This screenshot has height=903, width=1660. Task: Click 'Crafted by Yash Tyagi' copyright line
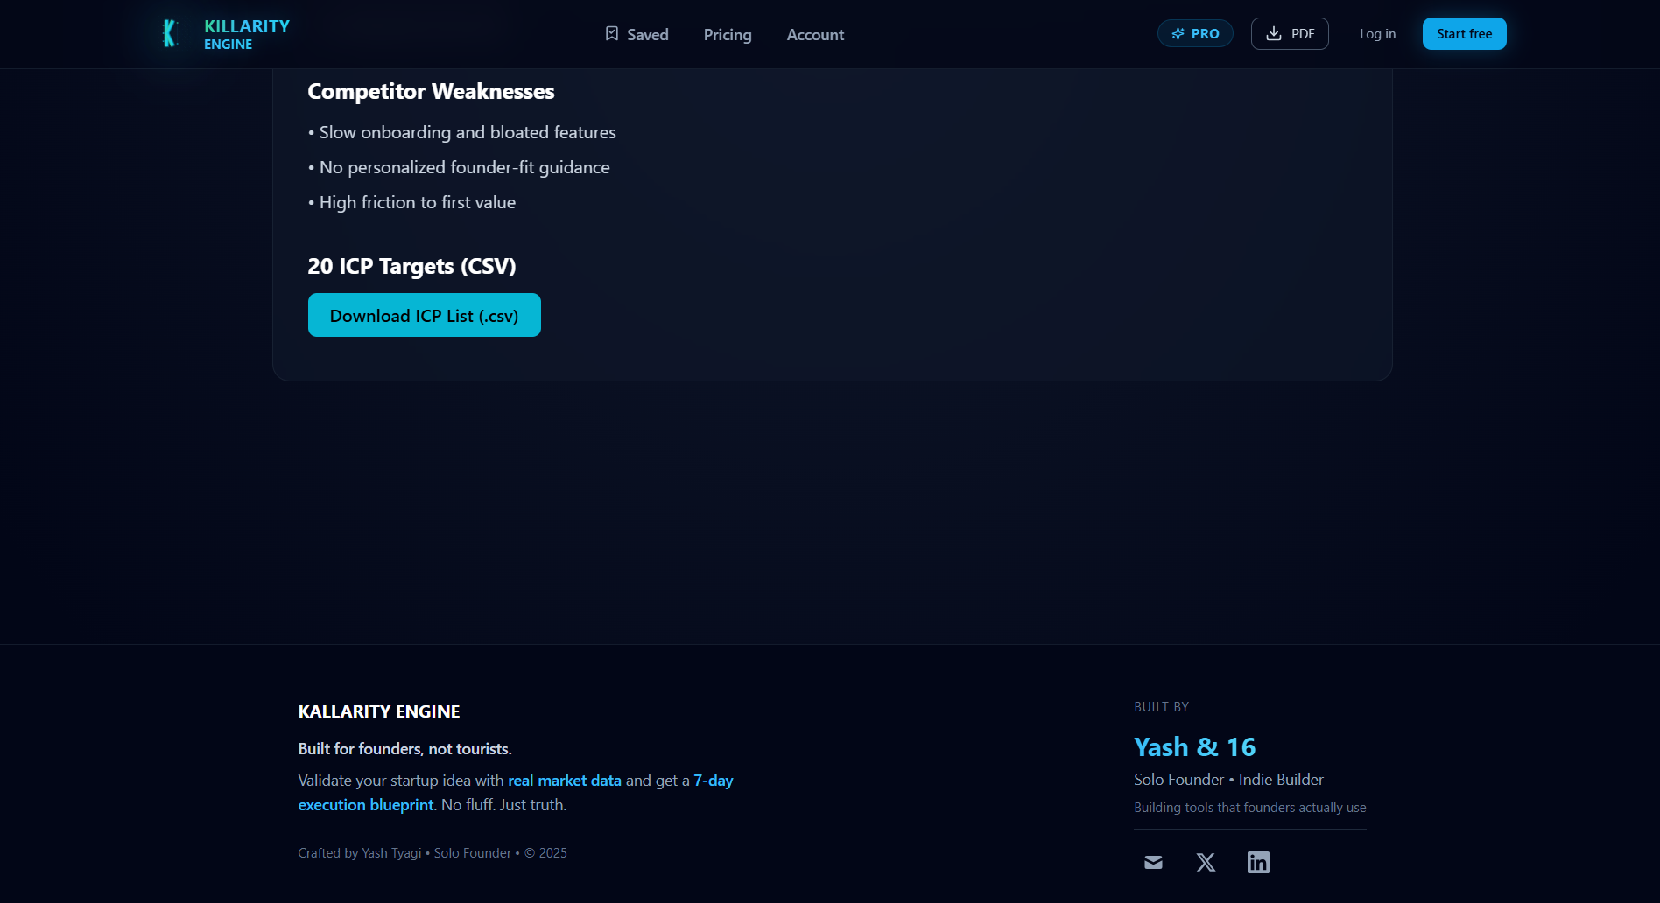click(x=433, y=852)
